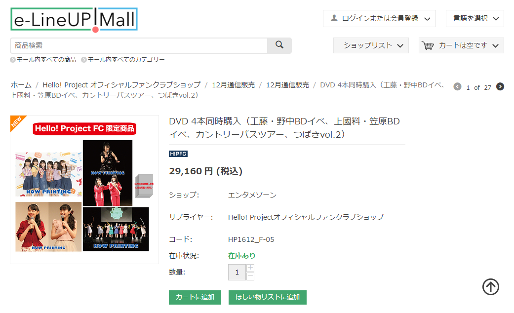Open モール内すべての商品 link
Viewport: 514px width, 313px height.
click(x=46, y=60)
